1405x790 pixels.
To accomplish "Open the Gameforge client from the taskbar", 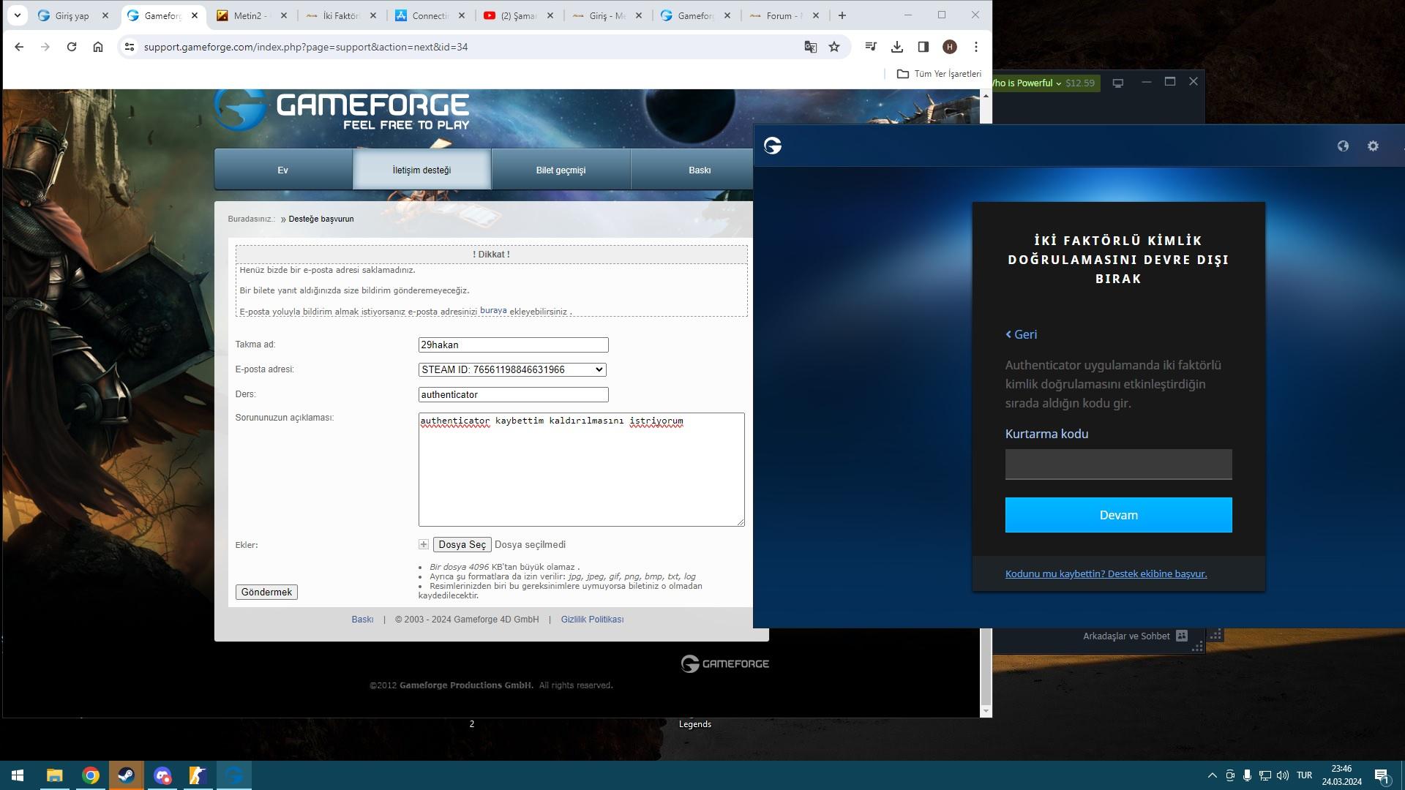I will [x=233, y=775].
